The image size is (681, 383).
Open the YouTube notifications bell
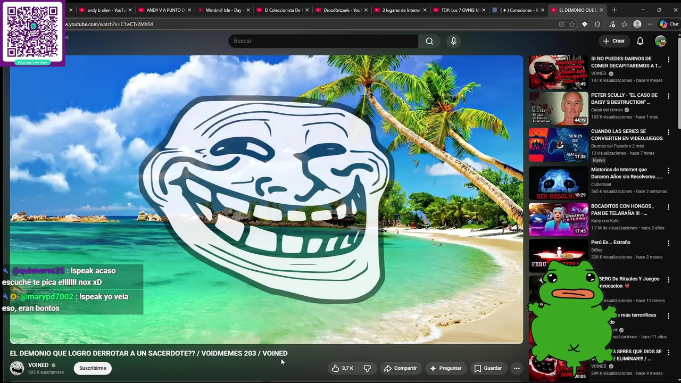coord(640,41)
